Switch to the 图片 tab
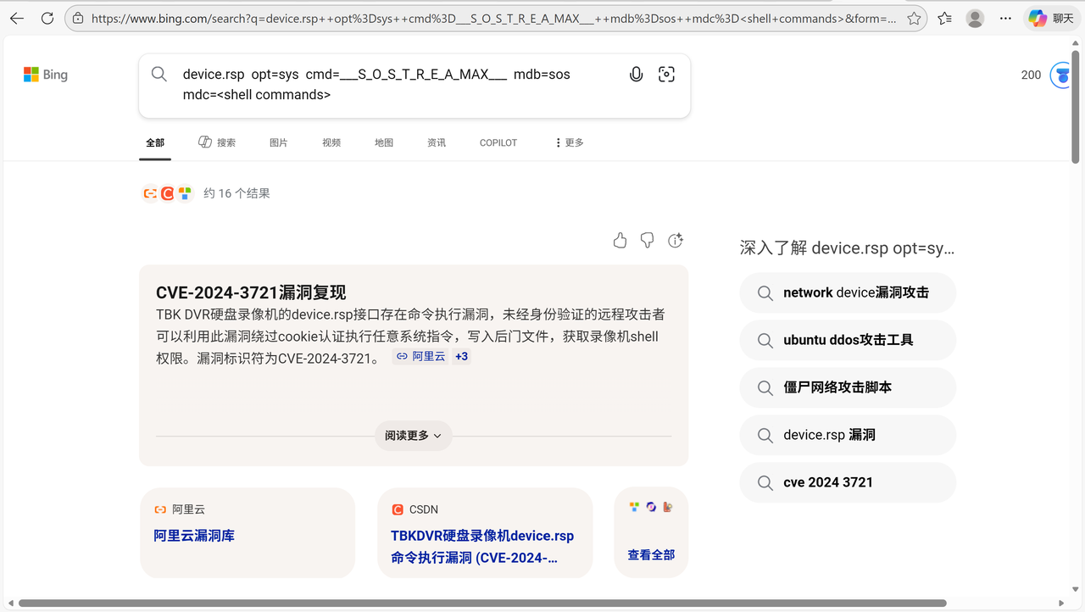 click(x=279, y=142)
